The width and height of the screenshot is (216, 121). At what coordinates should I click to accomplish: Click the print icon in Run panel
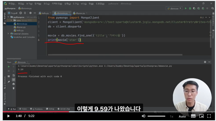(x=13, y=84)
